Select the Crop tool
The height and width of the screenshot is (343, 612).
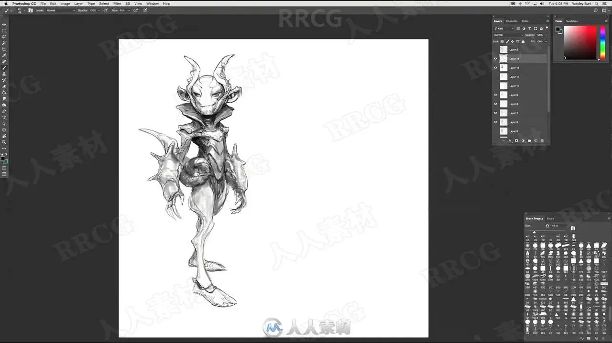coord(4,49)
